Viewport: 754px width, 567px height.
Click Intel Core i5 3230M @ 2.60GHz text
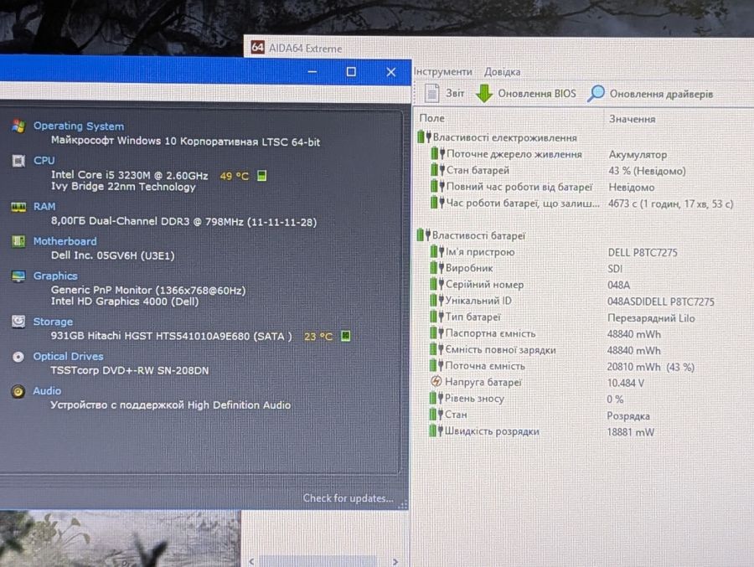(x=129, y=175)
